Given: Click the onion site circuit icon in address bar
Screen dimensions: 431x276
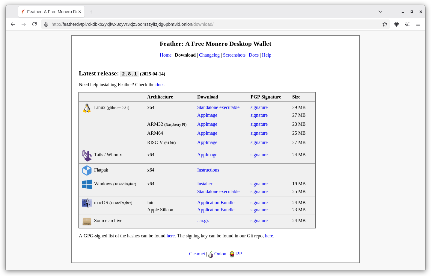Looking at the screenshot, I should (46, 24).
